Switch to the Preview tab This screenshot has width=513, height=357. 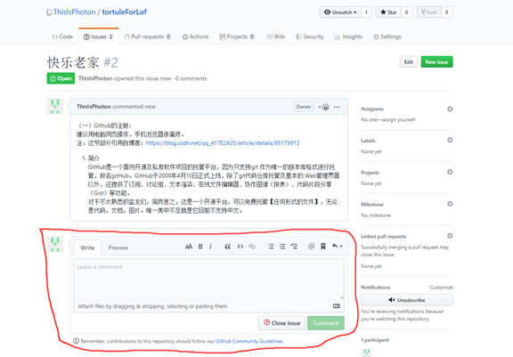(x=118, y=247)
